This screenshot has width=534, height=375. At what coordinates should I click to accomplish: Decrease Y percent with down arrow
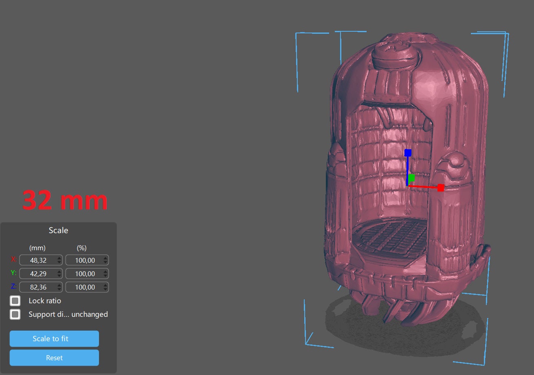click(x=106, y=276)
